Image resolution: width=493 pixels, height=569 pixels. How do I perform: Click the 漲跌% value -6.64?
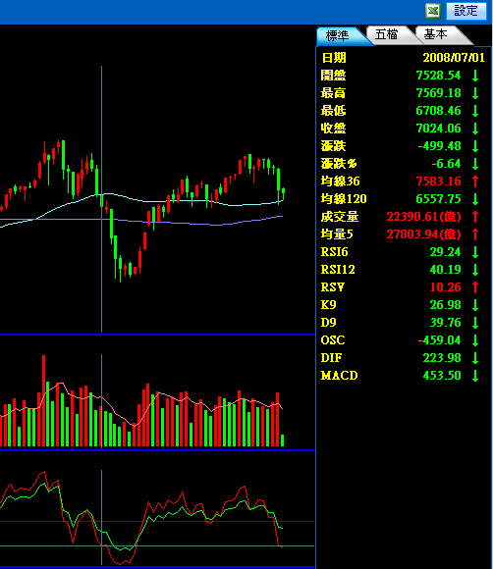pos(446,164)
